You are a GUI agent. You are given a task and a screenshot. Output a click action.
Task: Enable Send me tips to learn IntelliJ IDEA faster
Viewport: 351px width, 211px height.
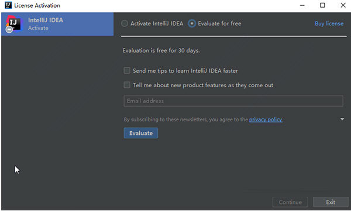127,71
